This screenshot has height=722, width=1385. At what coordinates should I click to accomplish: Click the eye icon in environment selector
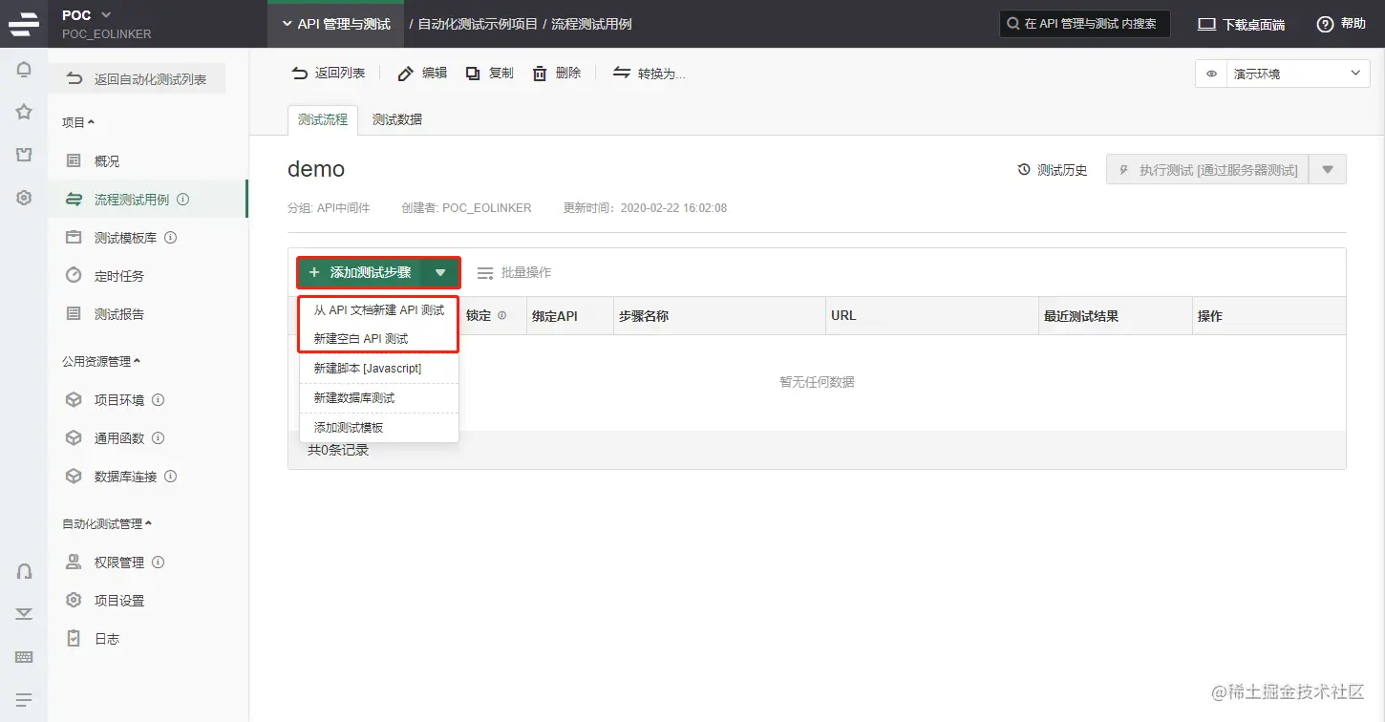pyautogui.click(x=1211, y=74)
